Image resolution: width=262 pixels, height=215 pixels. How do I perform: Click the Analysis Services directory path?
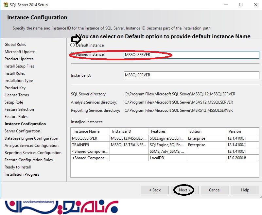(179, 102)
